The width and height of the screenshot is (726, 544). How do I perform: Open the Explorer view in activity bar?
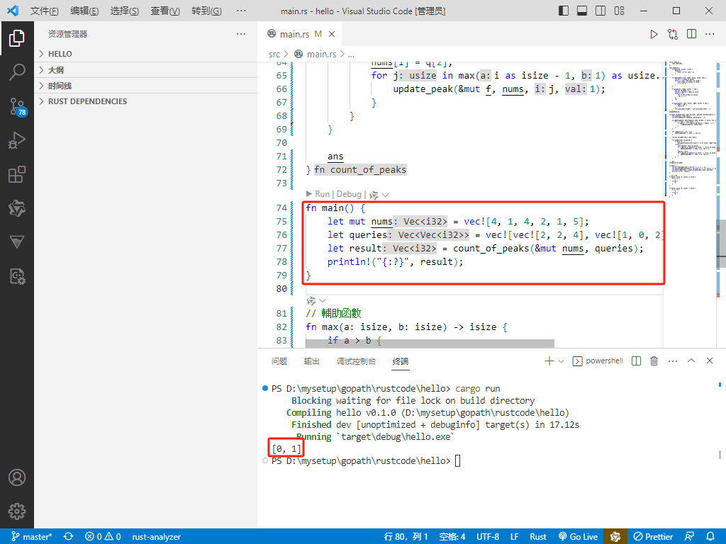(x=17, y=38)
